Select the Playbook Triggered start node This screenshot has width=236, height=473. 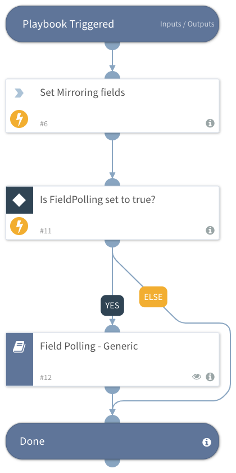pos(112,24)
